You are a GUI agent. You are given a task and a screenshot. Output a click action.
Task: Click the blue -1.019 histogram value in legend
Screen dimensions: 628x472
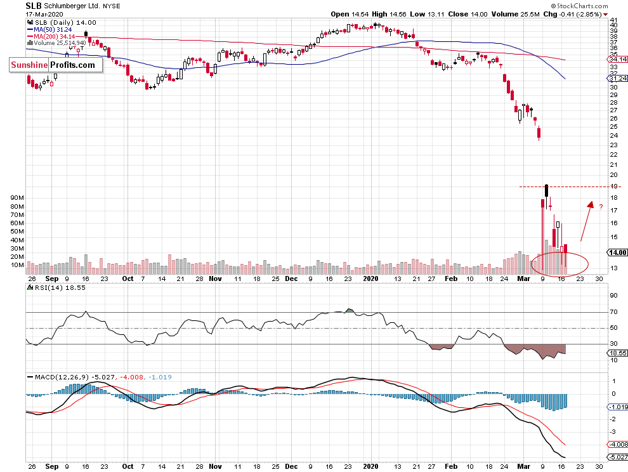click(x=160, y=377)
